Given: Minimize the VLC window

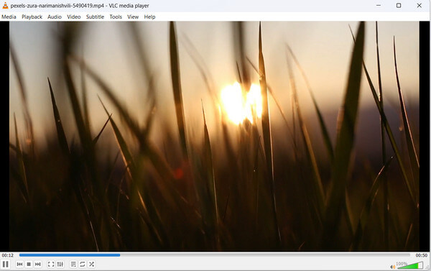Looking at the screenshot, I should pyautogui.click(x=379, y=6).
